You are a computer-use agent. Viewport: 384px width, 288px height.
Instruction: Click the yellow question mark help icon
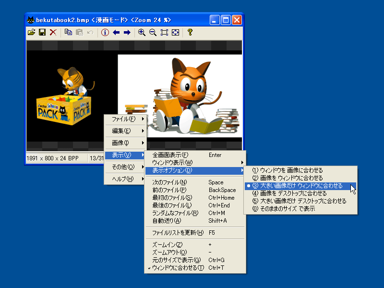[190, 32]
